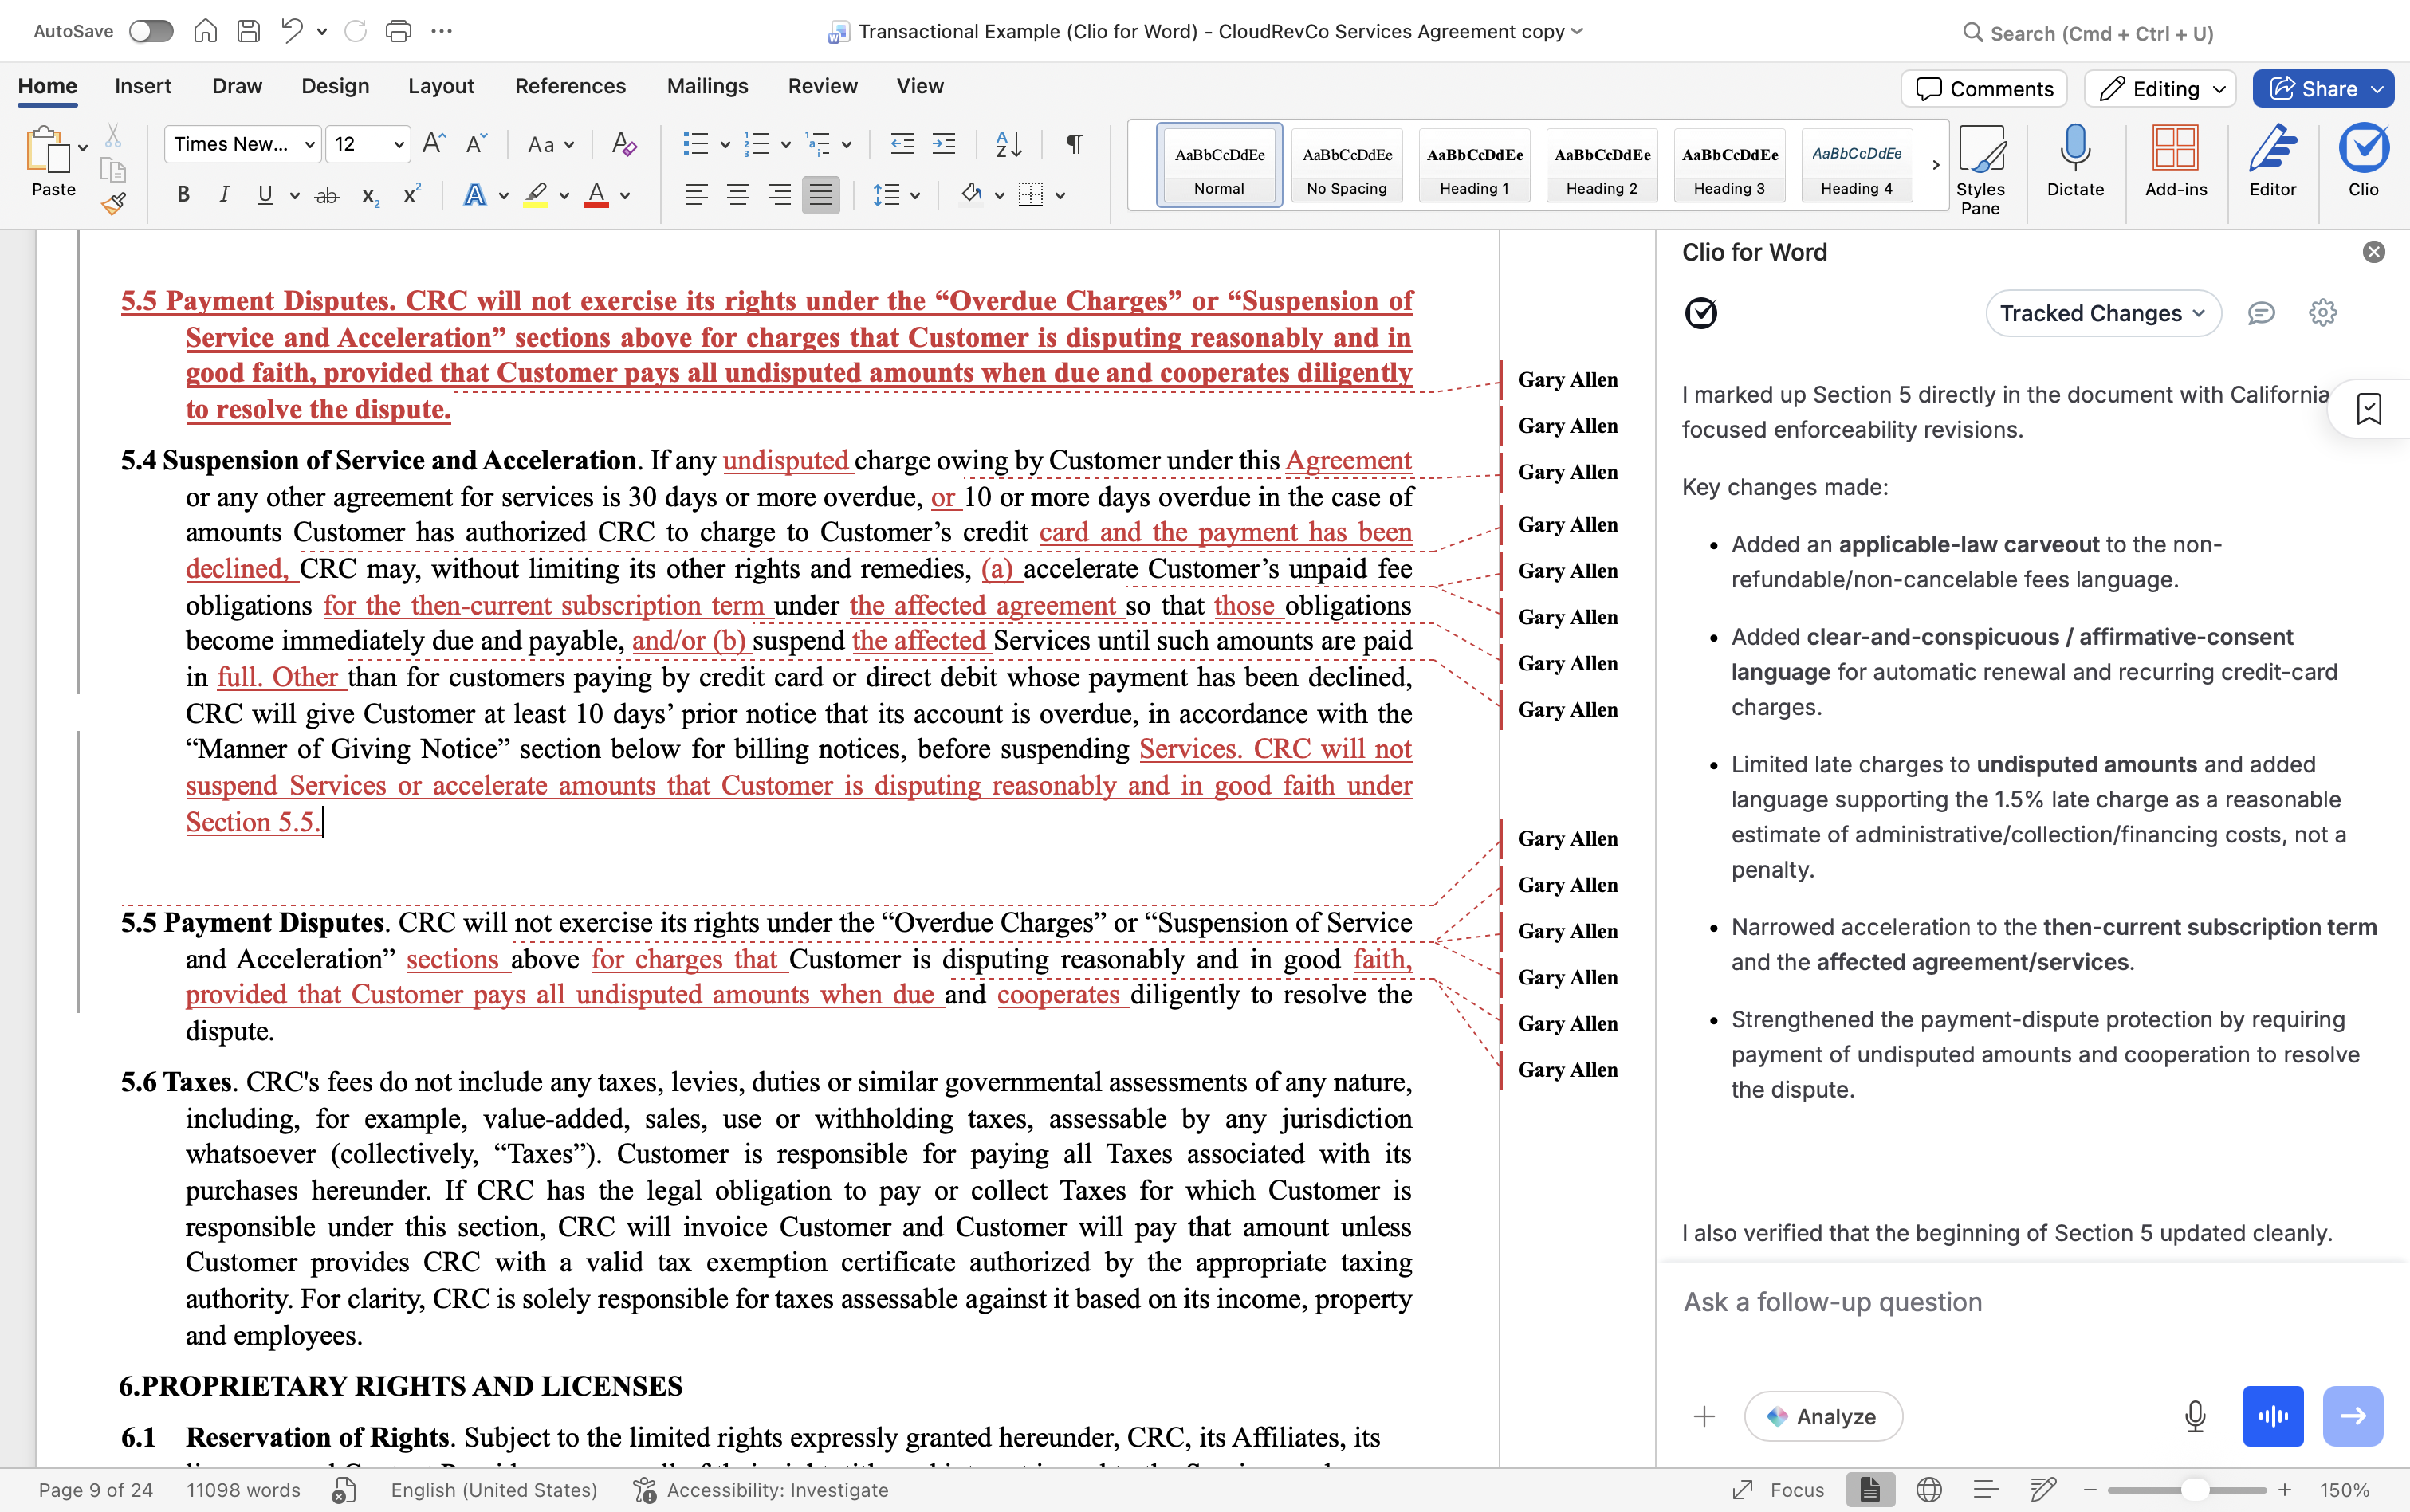The width and height of the screenshot is (2410, 1512).
Task: Click the blue send arrow button
Action: [x=2352, y=1416]
